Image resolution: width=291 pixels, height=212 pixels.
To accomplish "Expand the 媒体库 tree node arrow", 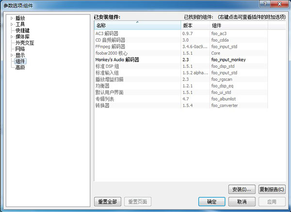I will pos(12,37).
